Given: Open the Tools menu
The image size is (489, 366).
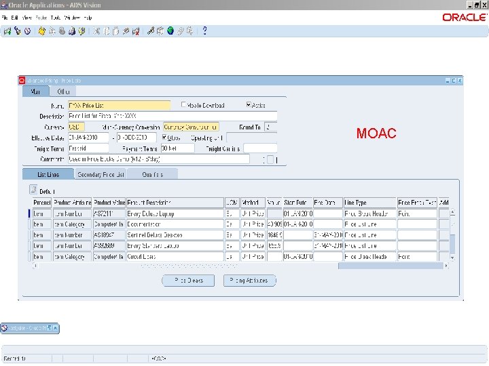Looking at the screenshot, I should [x=56, y=18].
